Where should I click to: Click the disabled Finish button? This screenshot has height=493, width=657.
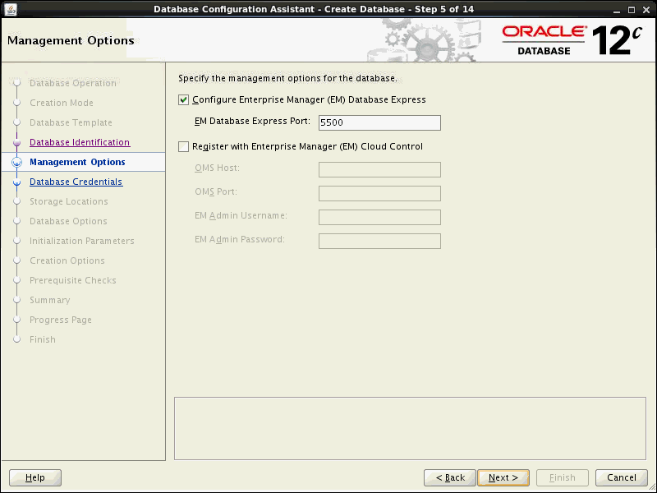point(563,477)
